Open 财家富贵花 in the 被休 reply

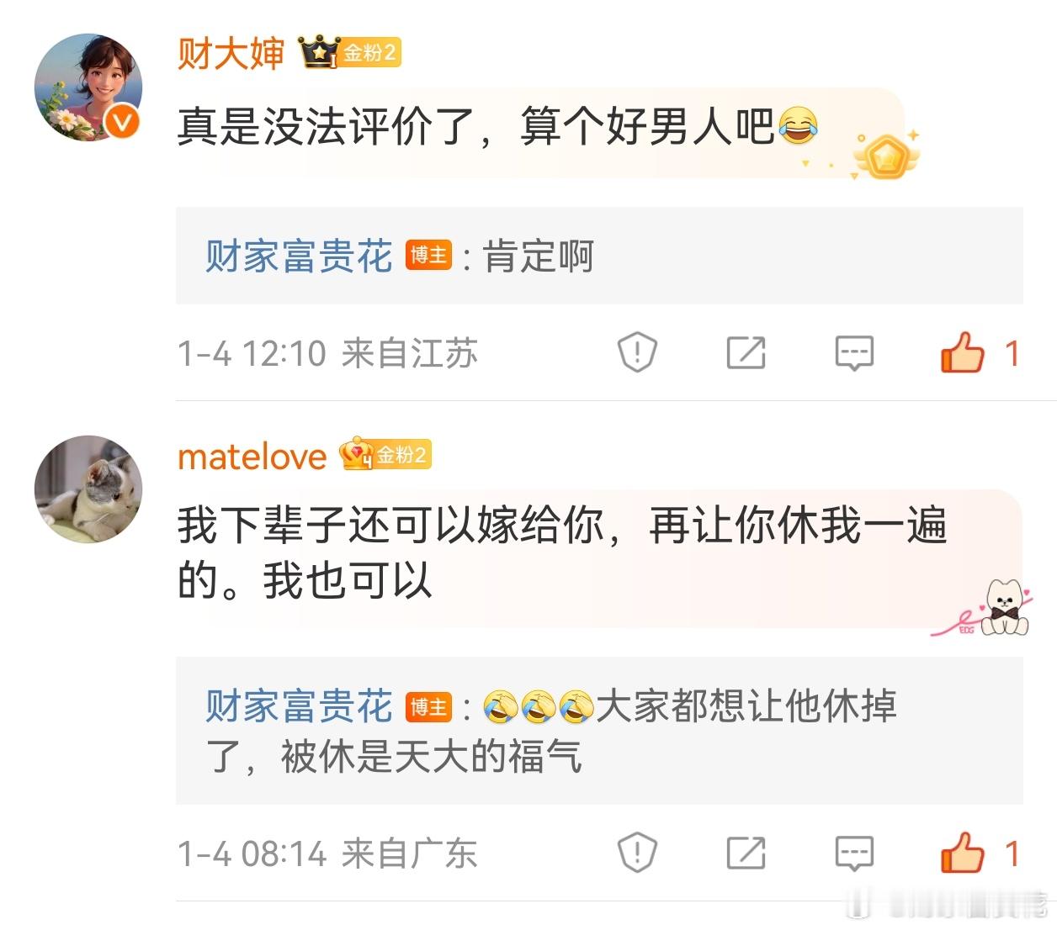(299, 706)
